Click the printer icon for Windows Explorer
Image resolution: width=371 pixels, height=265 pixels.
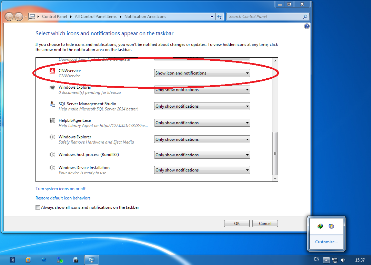point(52,88)
